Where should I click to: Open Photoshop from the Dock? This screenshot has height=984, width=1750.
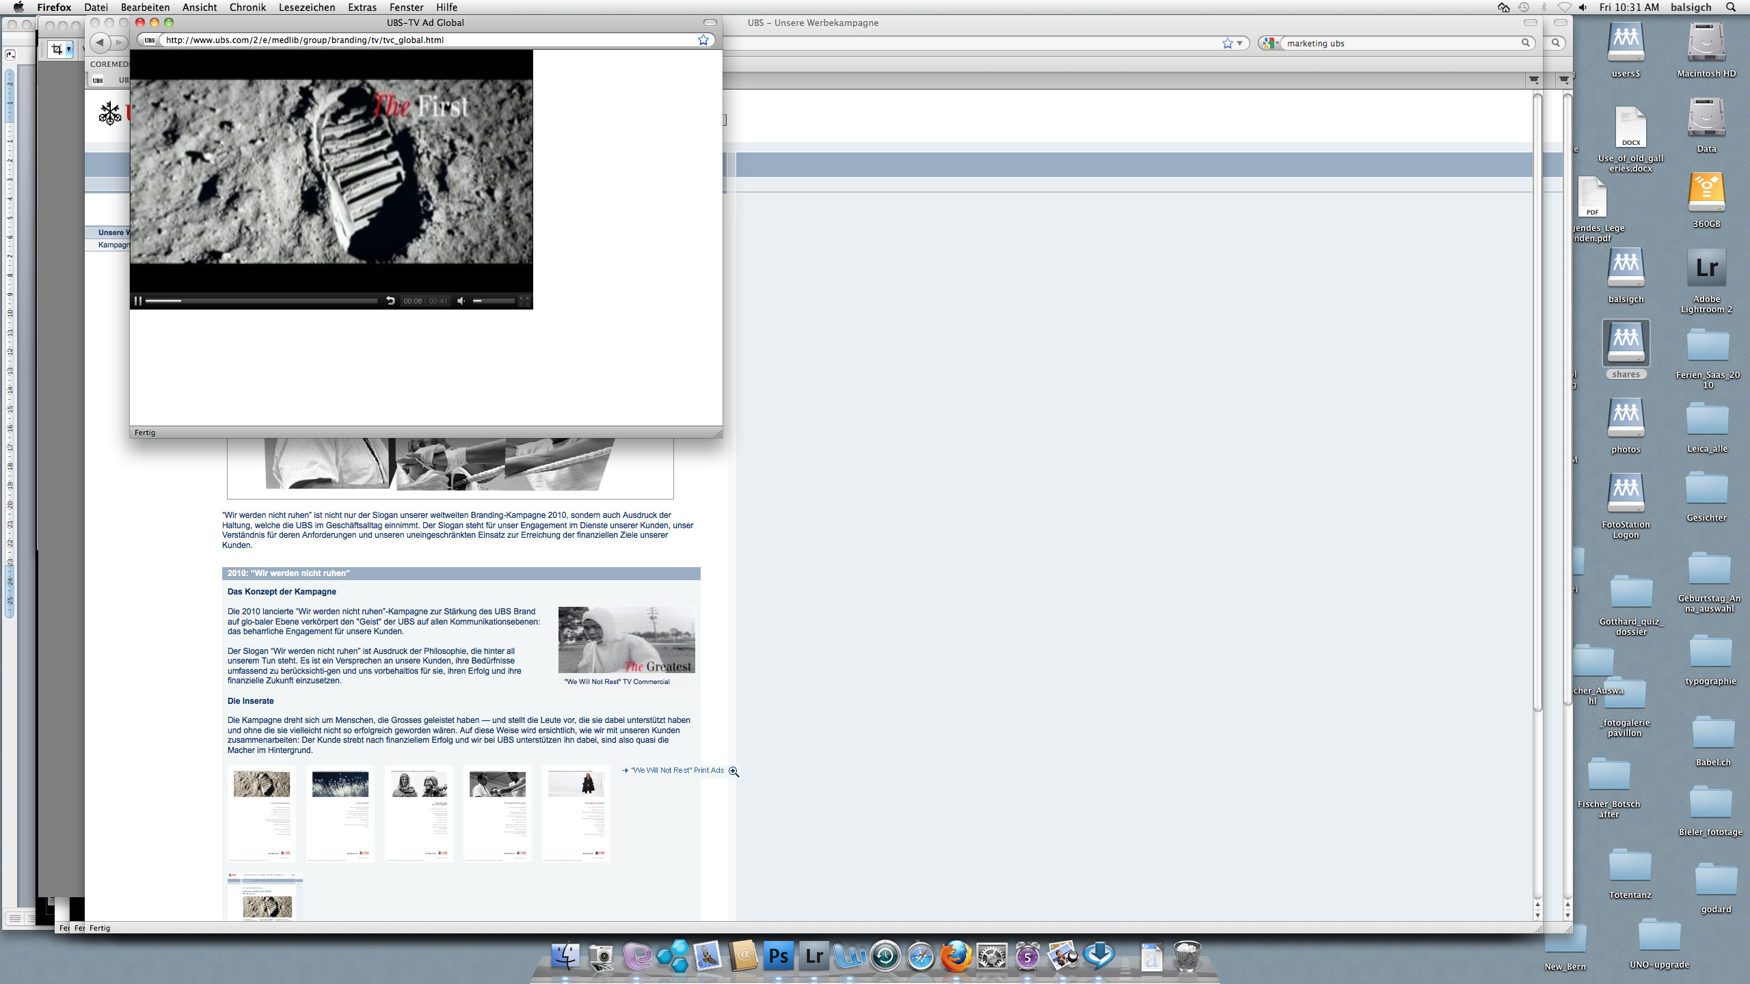pos(778,956)
